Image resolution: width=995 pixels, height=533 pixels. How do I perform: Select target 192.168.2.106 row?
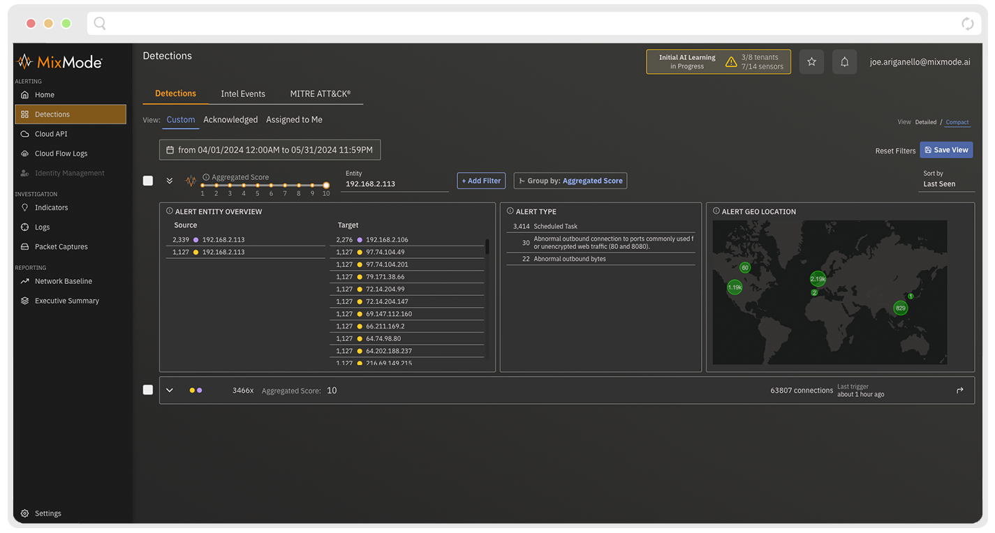406,240
